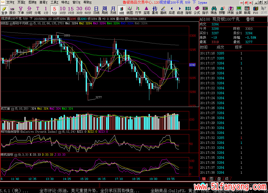This screenshot has height=193, width=268.
Task: Switch to 全屏 full screen mode
Action: pos(239,10)
